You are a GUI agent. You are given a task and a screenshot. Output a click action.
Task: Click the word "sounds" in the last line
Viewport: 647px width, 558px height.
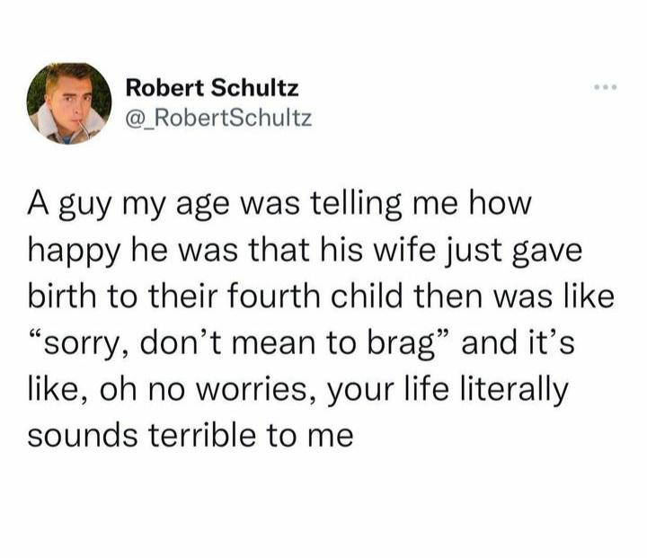[x=83, y=436]
